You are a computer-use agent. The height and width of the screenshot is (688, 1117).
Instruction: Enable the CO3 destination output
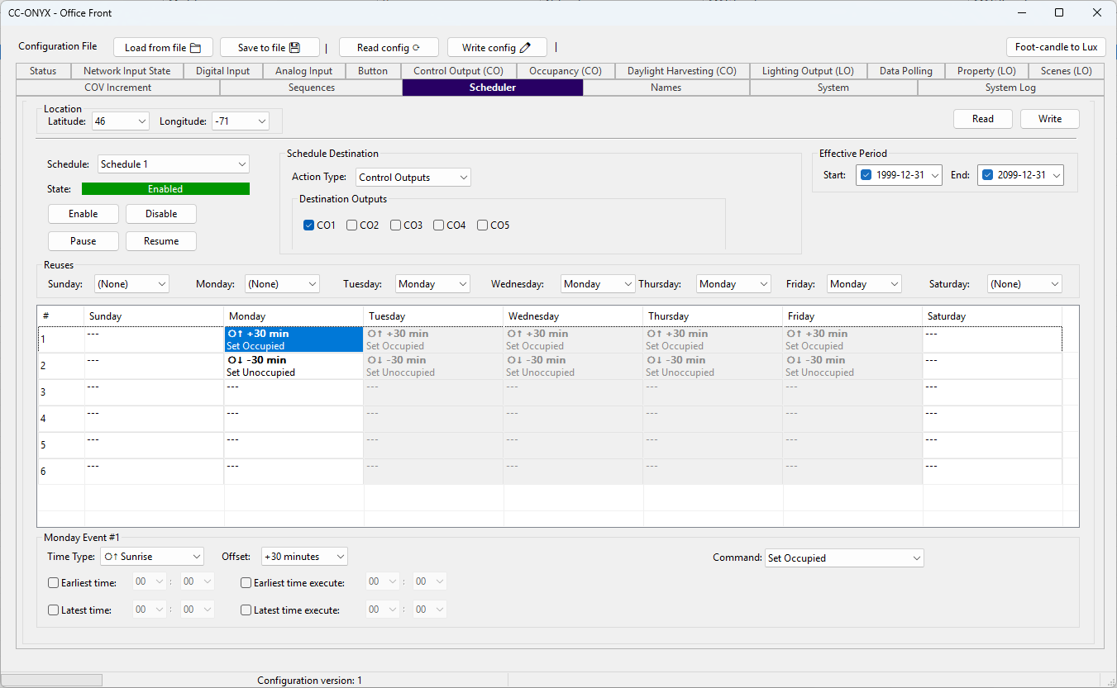click(x=395, y=225)
